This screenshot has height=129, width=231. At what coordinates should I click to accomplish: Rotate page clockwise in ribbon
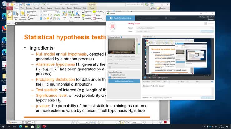tap(58, 15)
